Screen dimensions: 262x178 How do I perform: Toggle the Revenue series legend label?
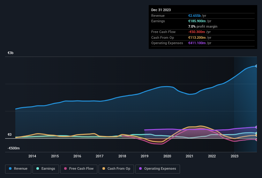21,168
